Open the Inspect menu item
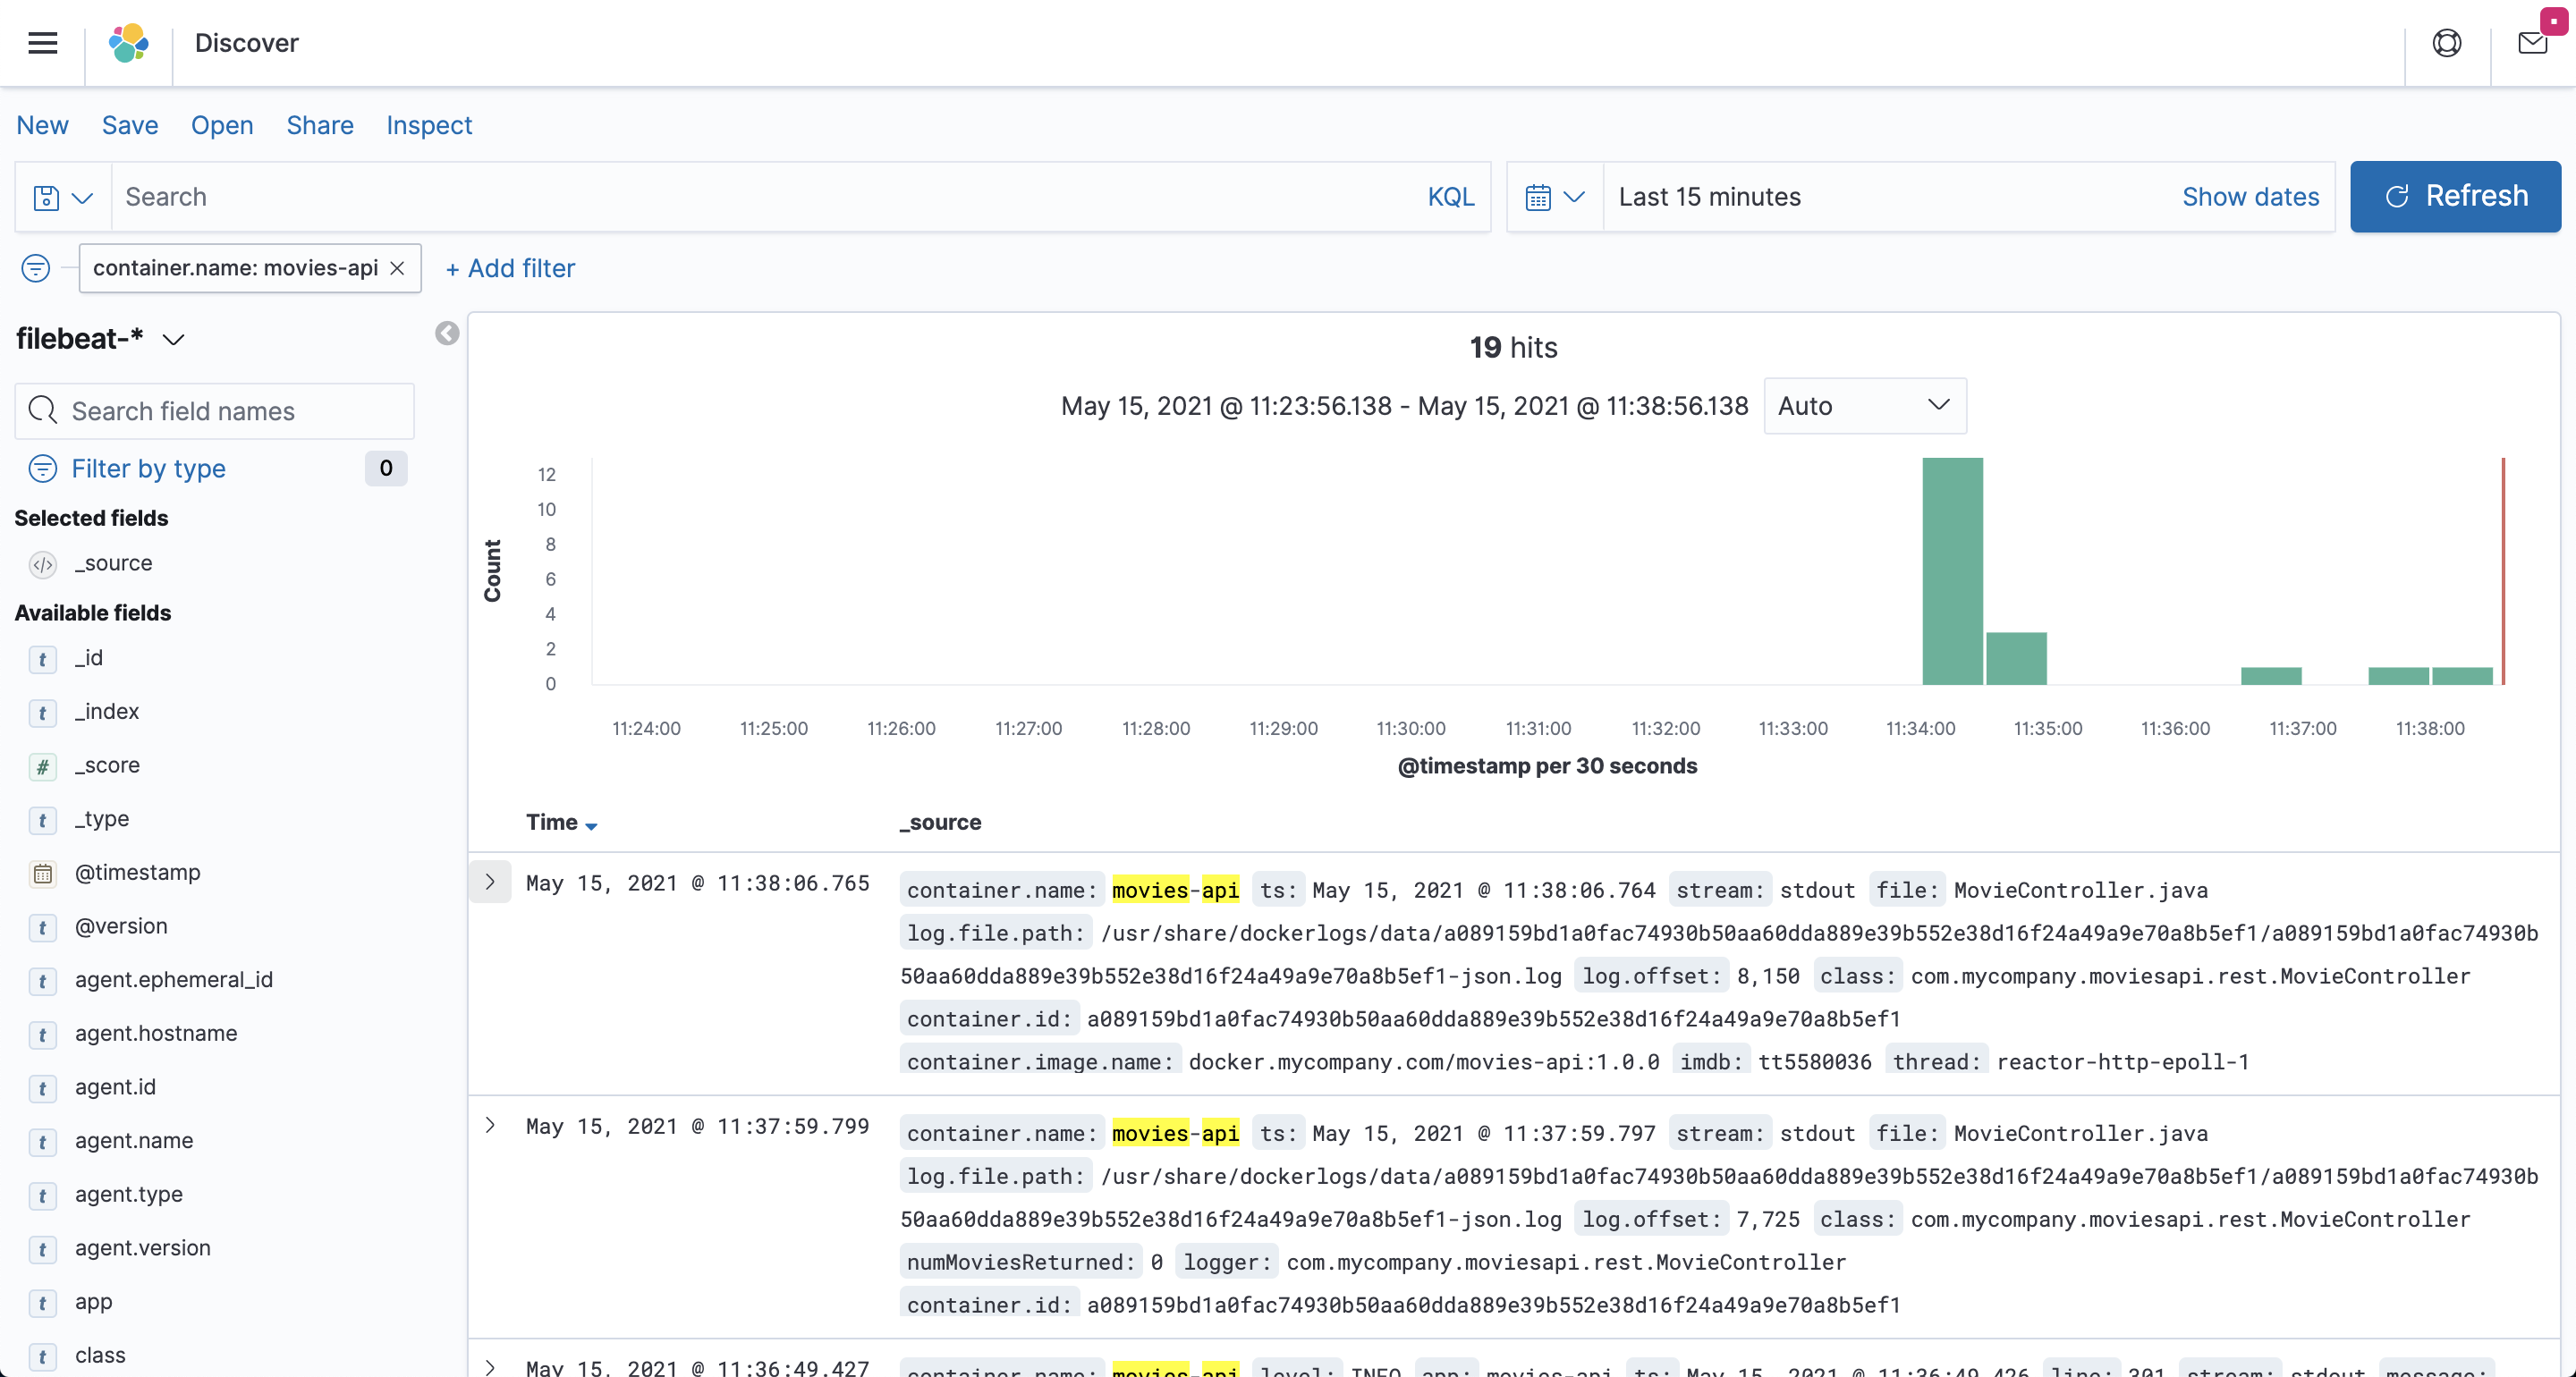The width and height of the screenshot is (2576, 1377). tap(429, 125)
